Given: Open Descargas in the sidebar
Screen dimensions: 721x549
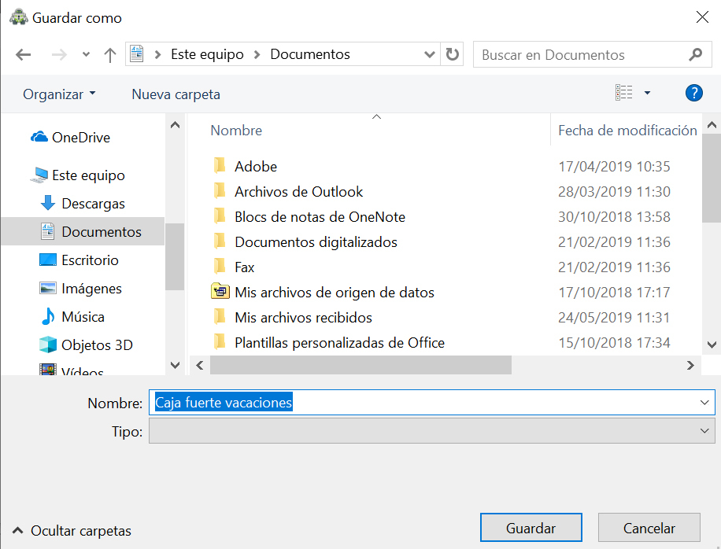Looking at the screenshot, I should [x=93, y=204].
